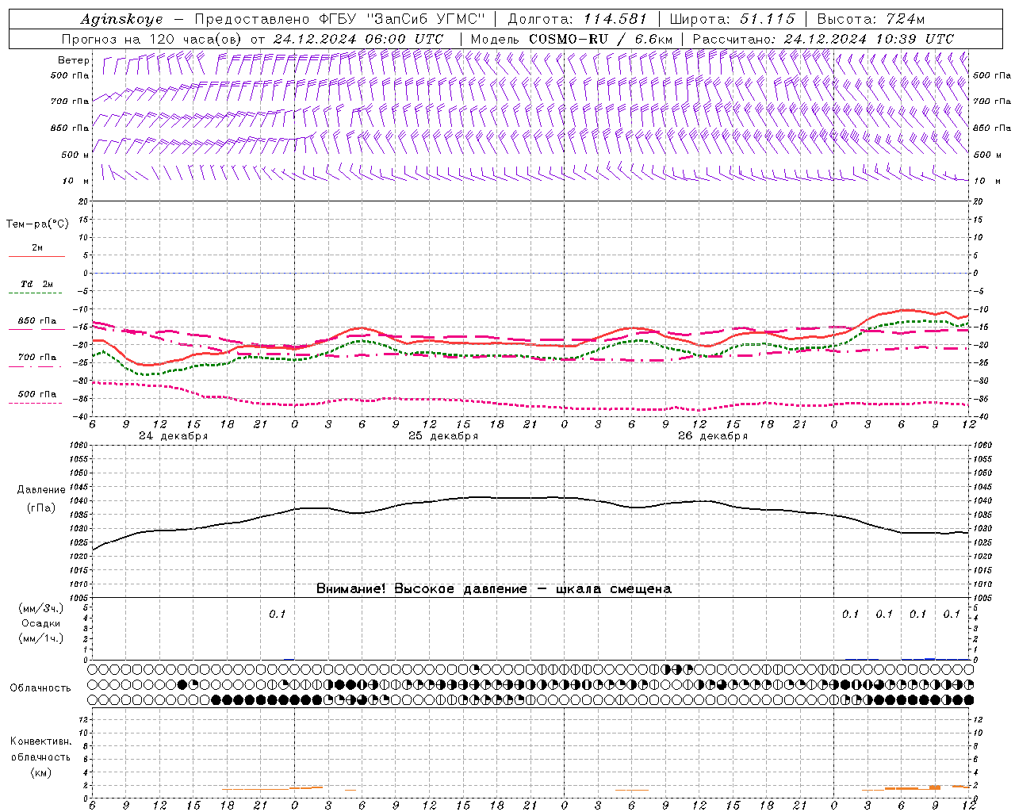Click the Aginskoye station title

[x=121, y=19]
